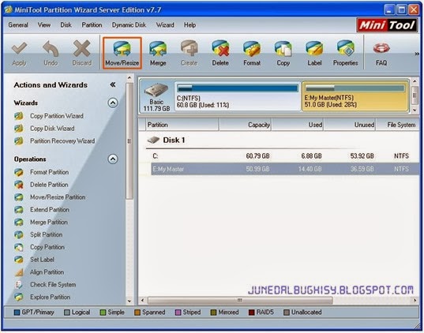Screen dimensions: 424x333
Task: Click the Delete partition toolbar icon
Action: pos(220,49)
